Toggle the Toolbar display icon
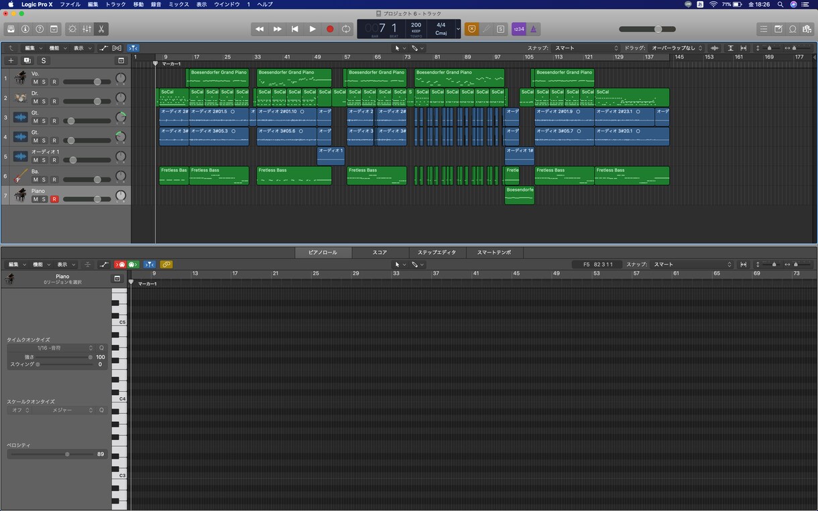818x511 pixels. 54,29
